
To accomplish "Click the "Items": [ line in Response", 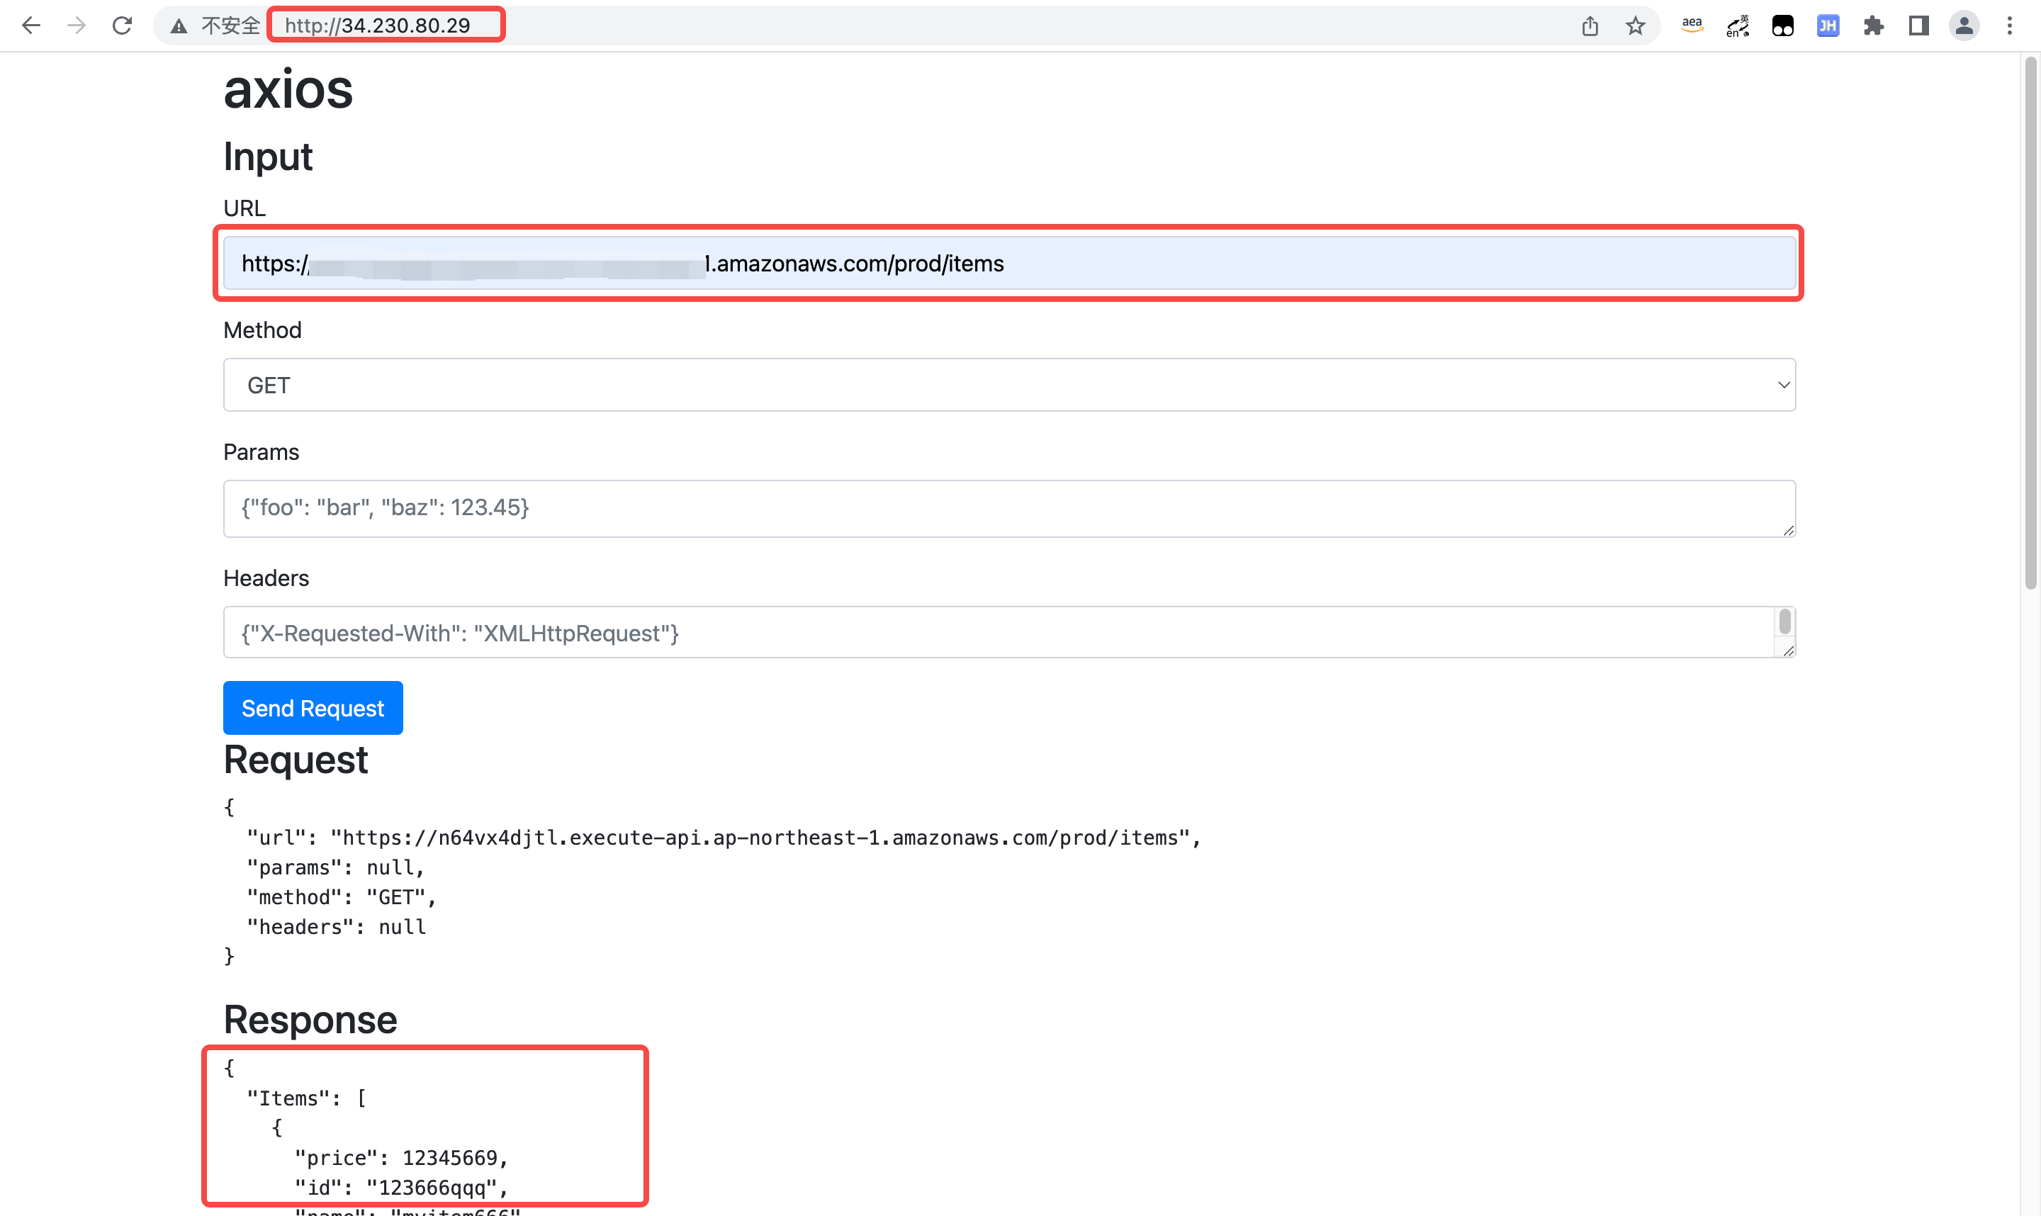I will (308, 1098).
